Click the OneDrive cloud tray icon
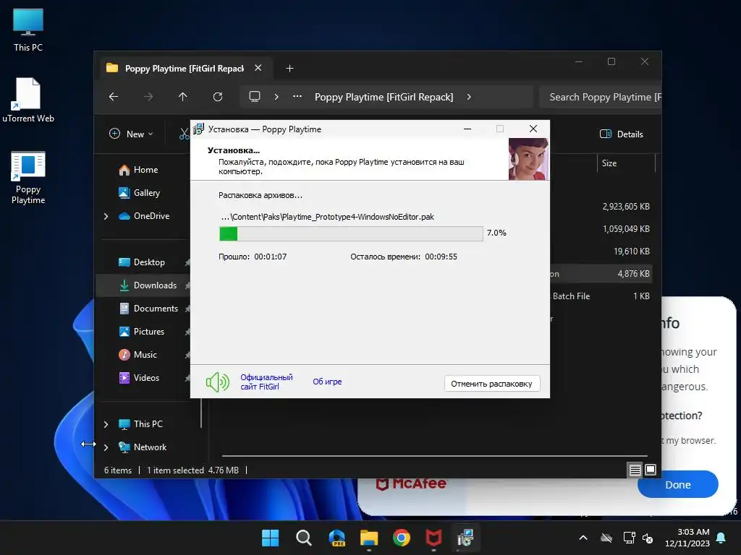This screenshot has height=555, width=741. [x=606, y=538]
